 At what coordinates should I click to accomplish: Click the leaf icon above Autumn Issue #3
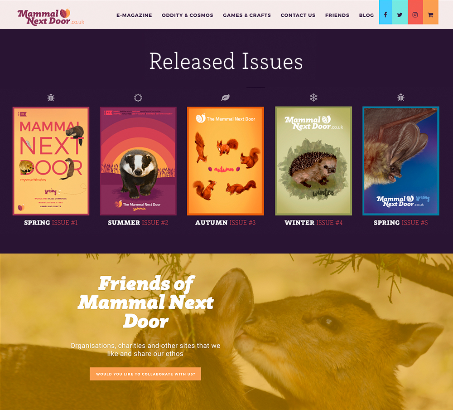point(225,98)
